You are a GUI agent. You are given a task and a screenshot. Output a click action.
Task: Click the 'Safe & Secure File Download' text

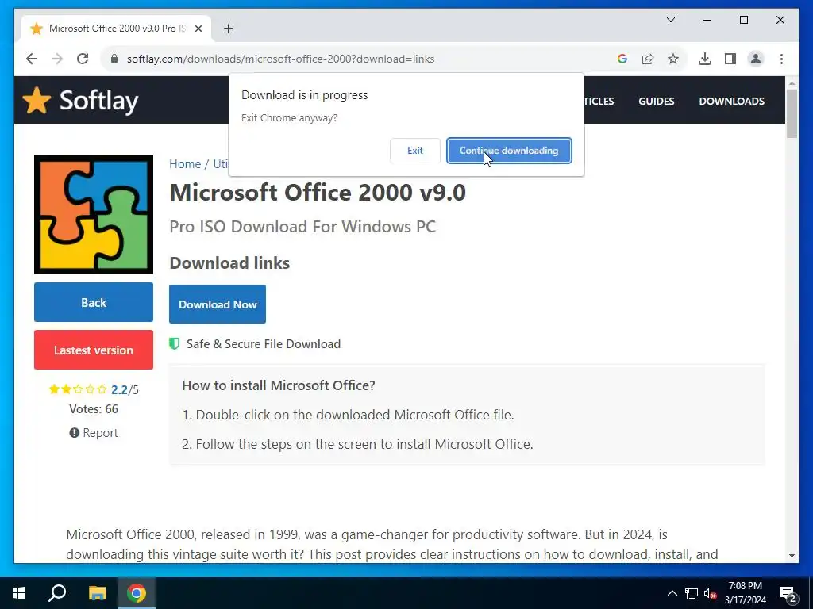point(264,344)
